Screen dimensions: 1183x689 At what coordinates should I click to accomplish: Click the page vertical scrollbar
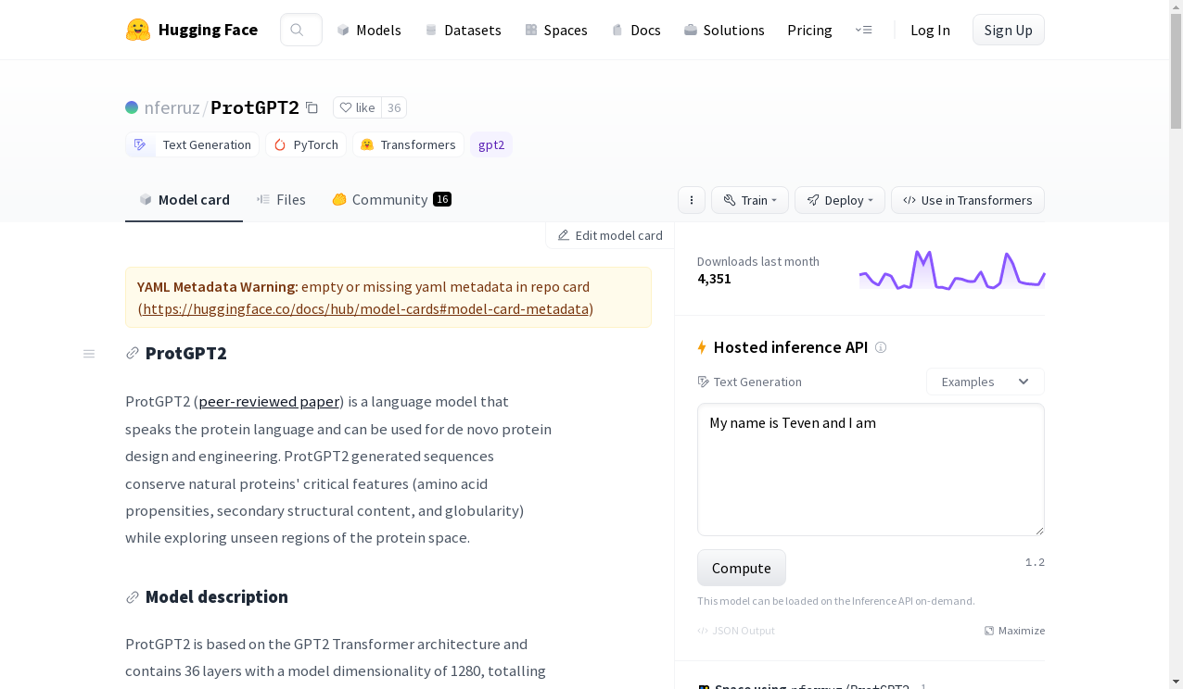coord(1176,344)
